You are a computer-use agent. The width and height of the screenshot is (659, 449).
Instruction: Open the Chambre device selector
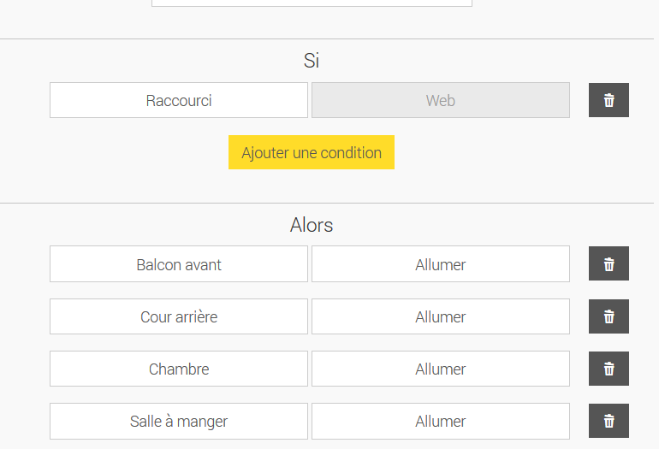point(179,369)
